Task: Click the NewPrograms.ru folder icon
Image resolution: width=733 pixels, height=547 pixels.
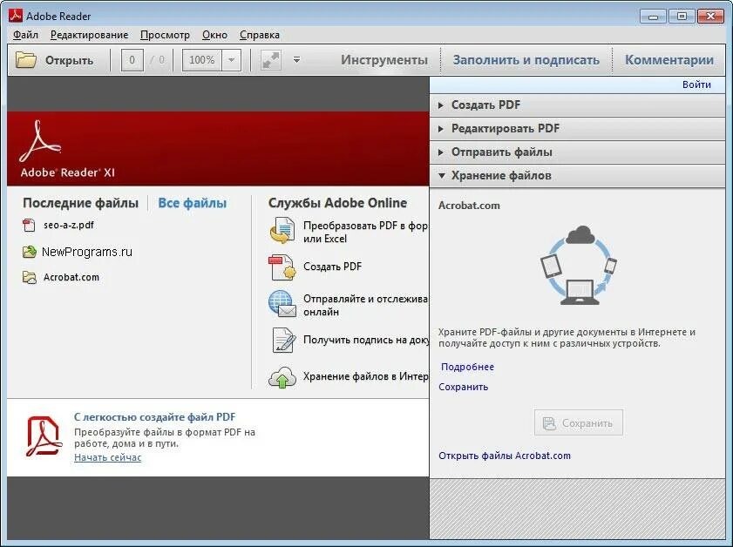Action: (x=30, y=252)
